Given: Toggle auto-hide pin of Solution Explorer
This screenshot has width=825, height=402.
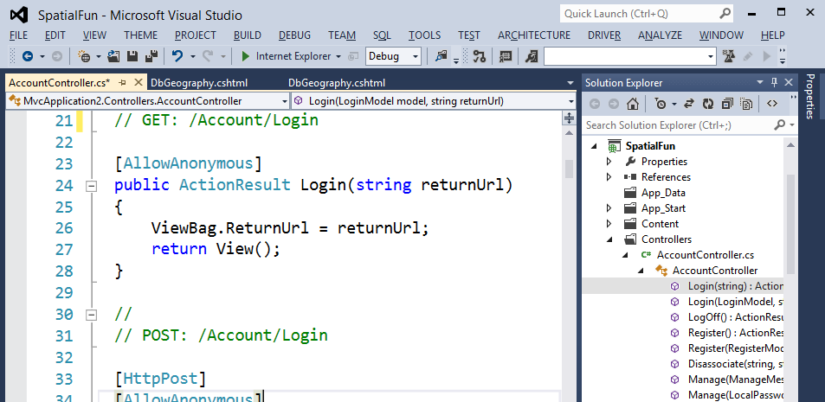Looking at the screenshot, I should coord(789,82).
